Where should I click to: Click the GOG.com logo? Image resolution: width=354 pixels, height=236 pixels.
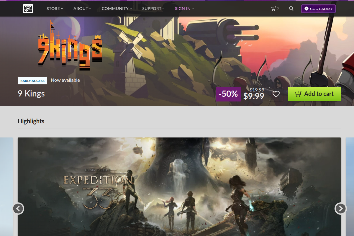tap(28, 9)
